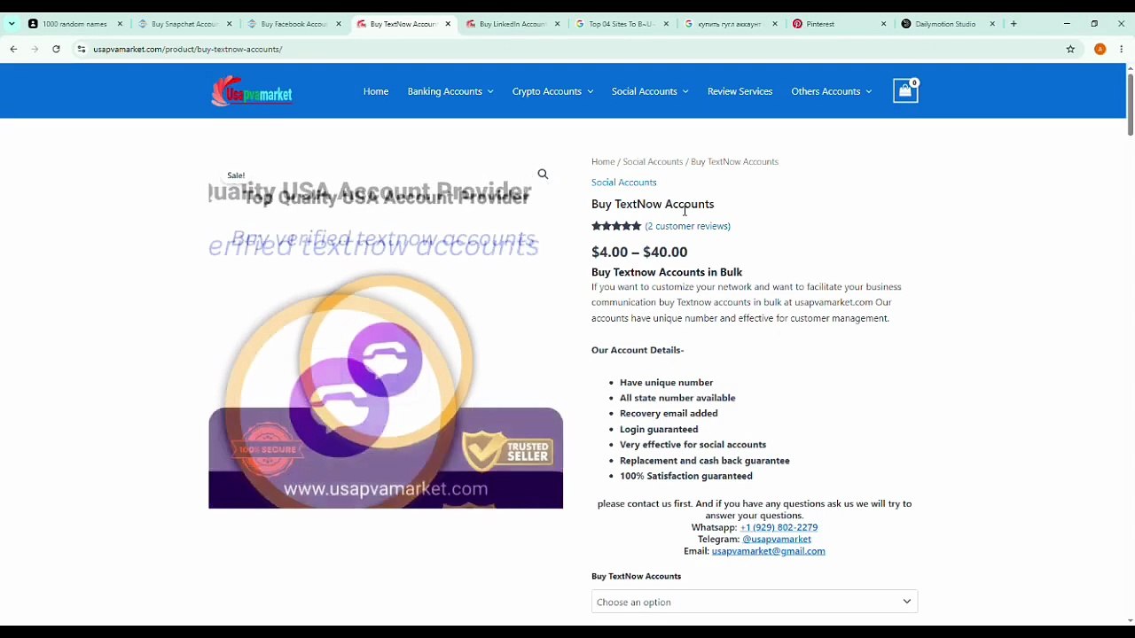1135x638 pixels.
Task: Click the WhatsApp phone number link
Action: click(x=779, y=527)
